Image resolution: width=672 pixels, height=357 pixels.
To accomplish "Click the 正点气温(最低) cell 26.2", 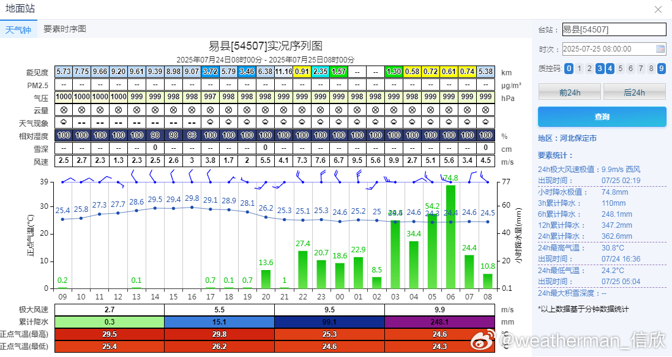I will 220,347.
